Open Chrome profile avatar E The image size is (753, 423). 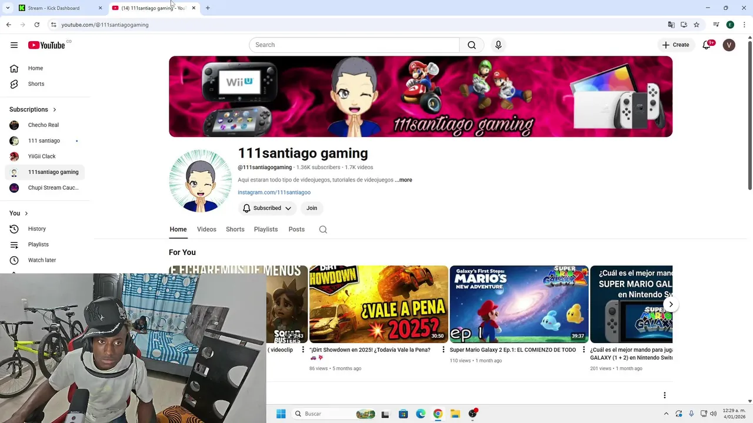[x=730, y=25]
